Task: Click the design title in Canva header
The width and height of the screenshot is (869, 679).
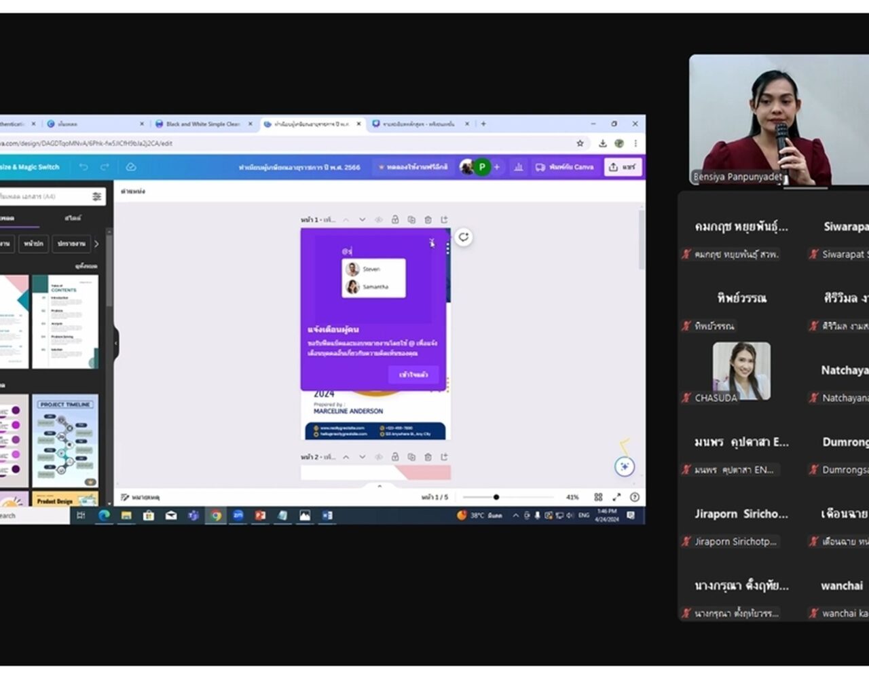Action: 299,167
